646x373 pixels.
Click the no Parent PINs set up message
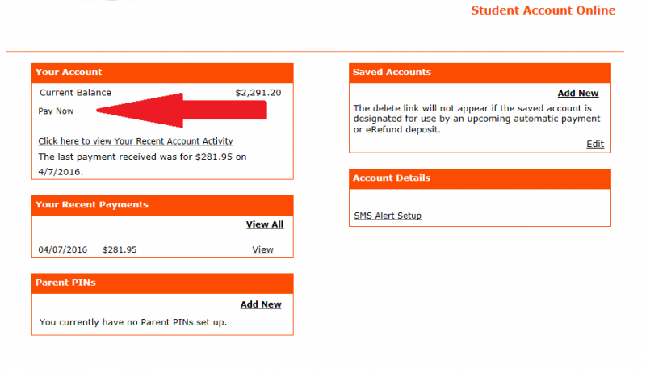click(x=133, y=322)
